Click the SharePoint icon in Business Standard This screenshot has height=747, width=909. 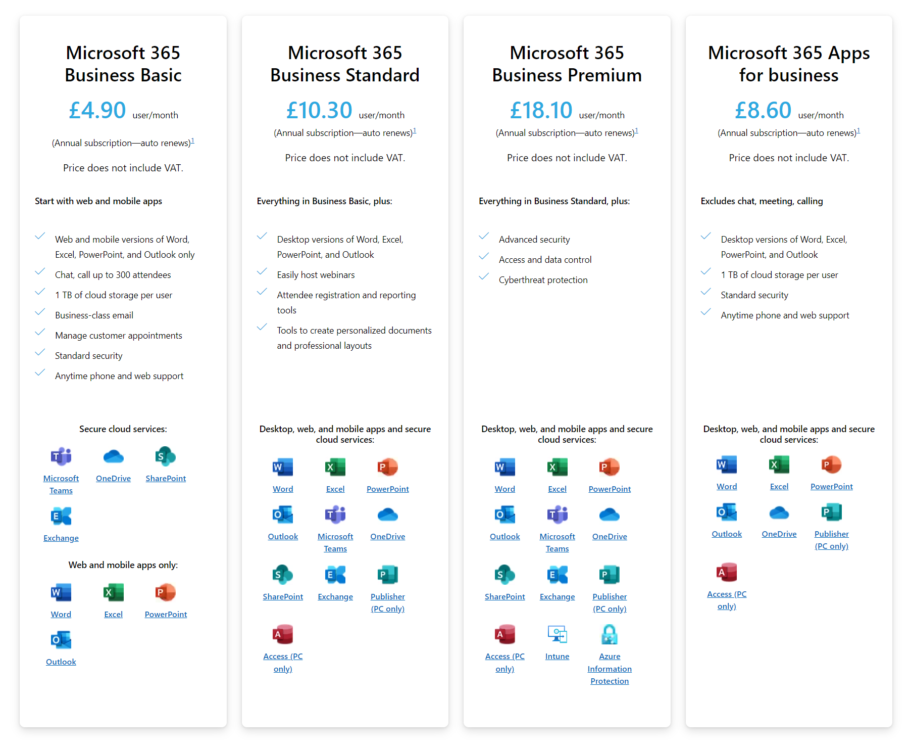click(x=283, y=575)
